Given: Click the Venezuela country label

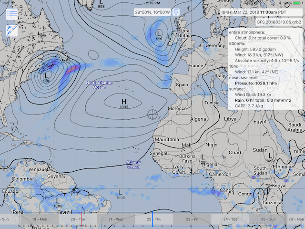Looking at the screenshot, I should [x=40, y=169].
